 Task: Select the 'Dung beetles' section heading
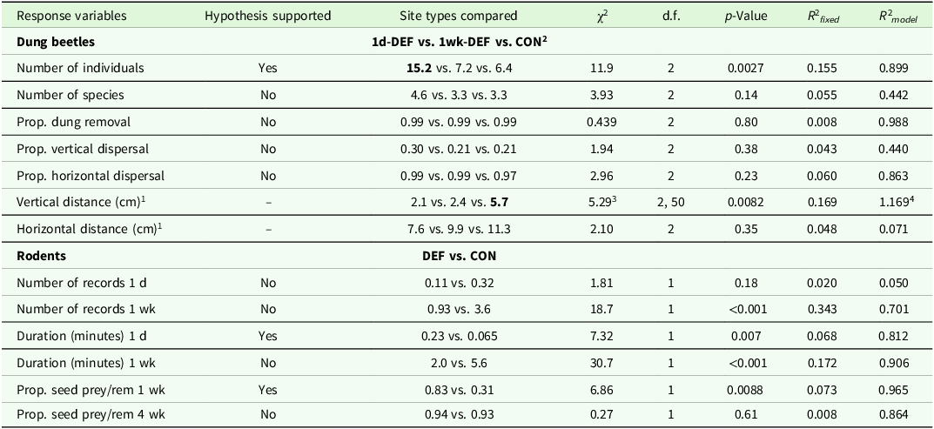click(x=55, y=41)
